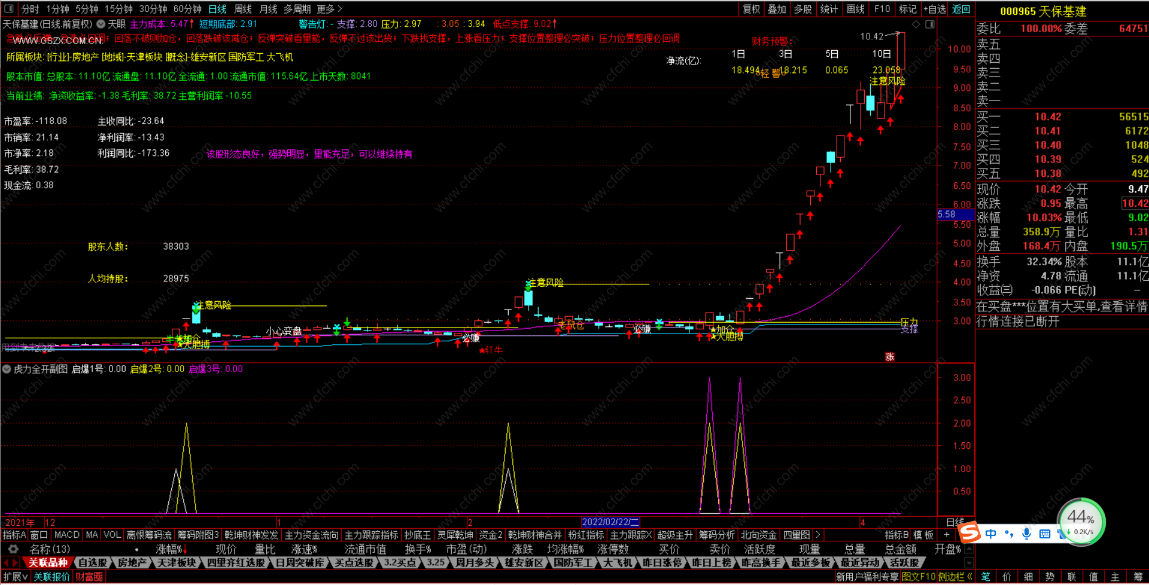Click the Sogou input method S icon
This screenshot has width=1149, height=585.
click(969, 532)
